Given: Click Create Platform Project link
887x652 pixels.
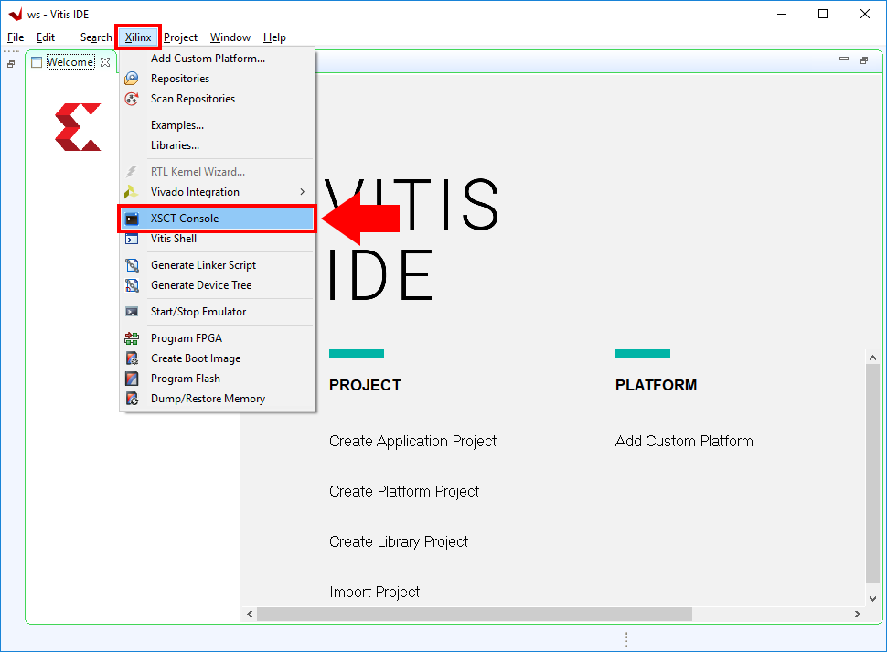Looking at the screenshot, I should pos(404,491).
